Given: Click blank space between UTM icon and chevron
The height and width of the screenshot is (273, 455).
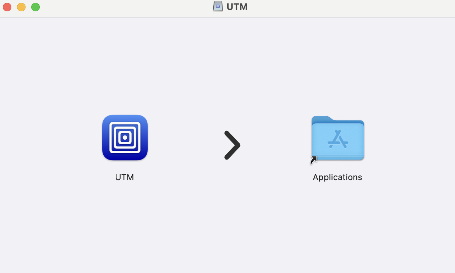Looking at the screenshot, I should [x=186, y=145].
